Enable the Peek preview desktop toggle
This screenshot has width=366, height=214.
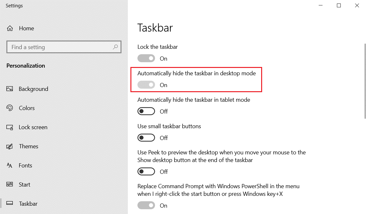146,172
